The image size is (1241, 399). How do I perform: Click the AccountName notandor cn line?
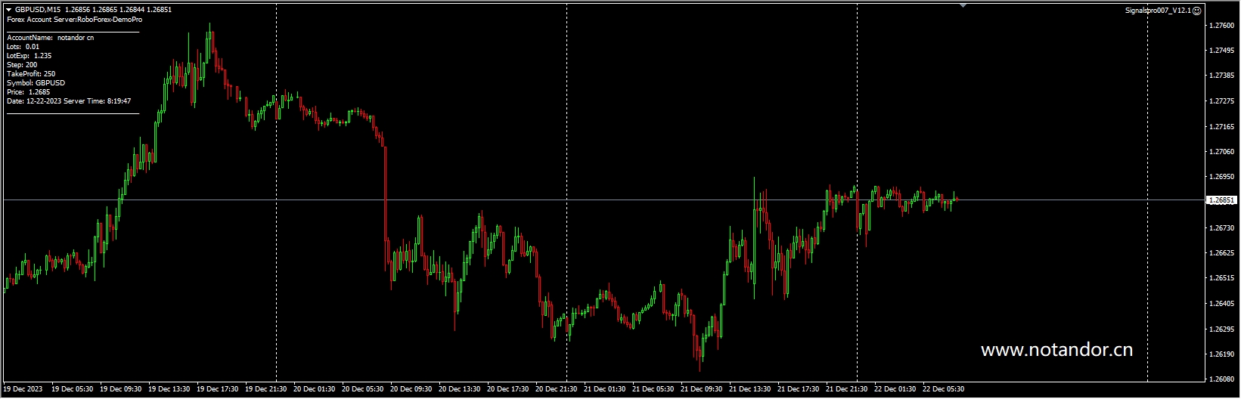point(50,38)
